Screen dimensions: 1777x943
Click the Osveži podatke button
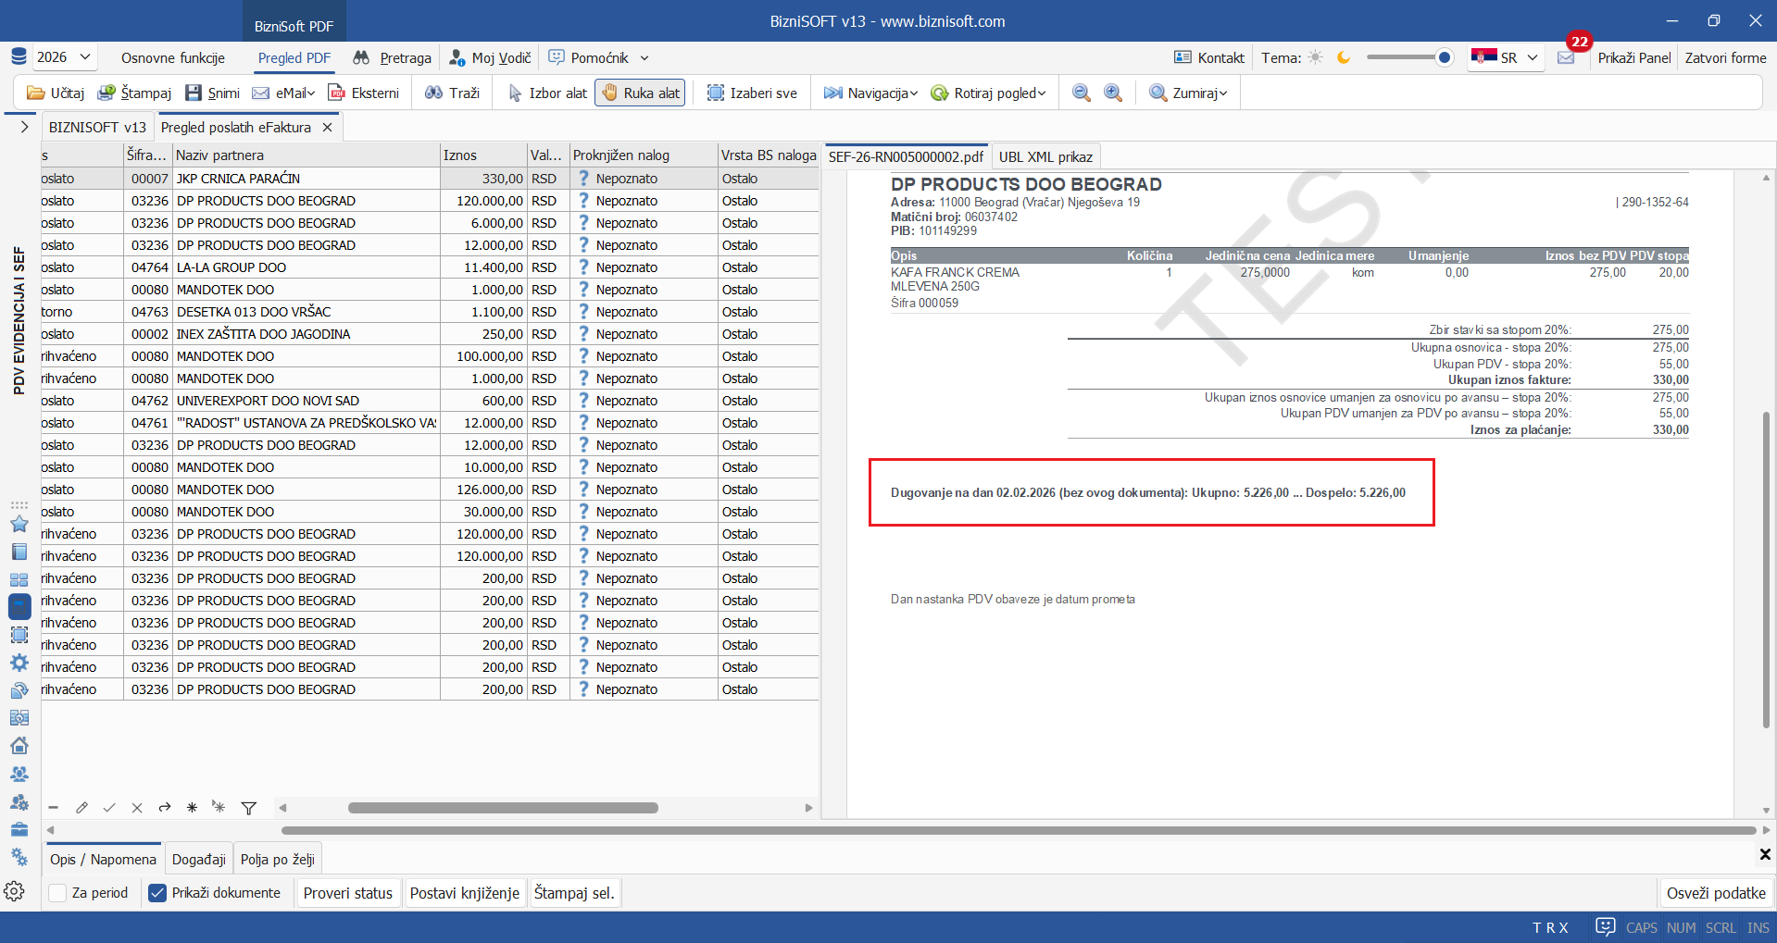pos(1715,893)
